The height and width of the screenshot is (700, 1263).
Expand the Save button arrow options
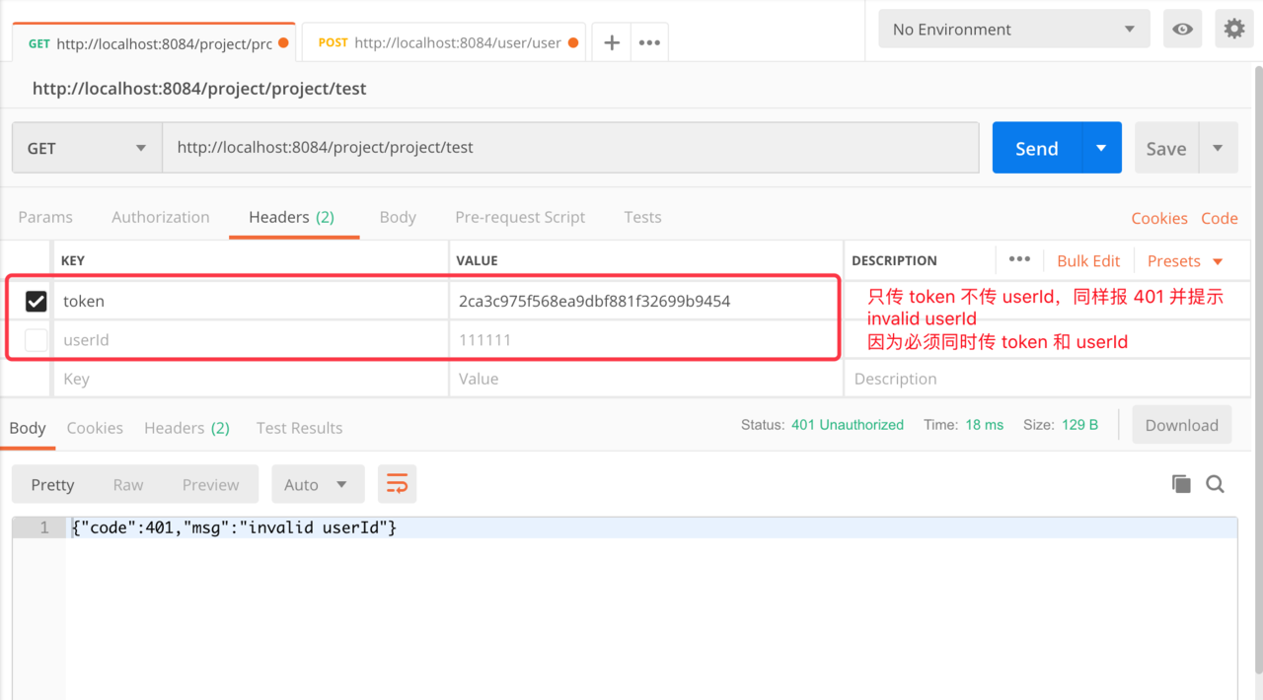pos(1218,148)
